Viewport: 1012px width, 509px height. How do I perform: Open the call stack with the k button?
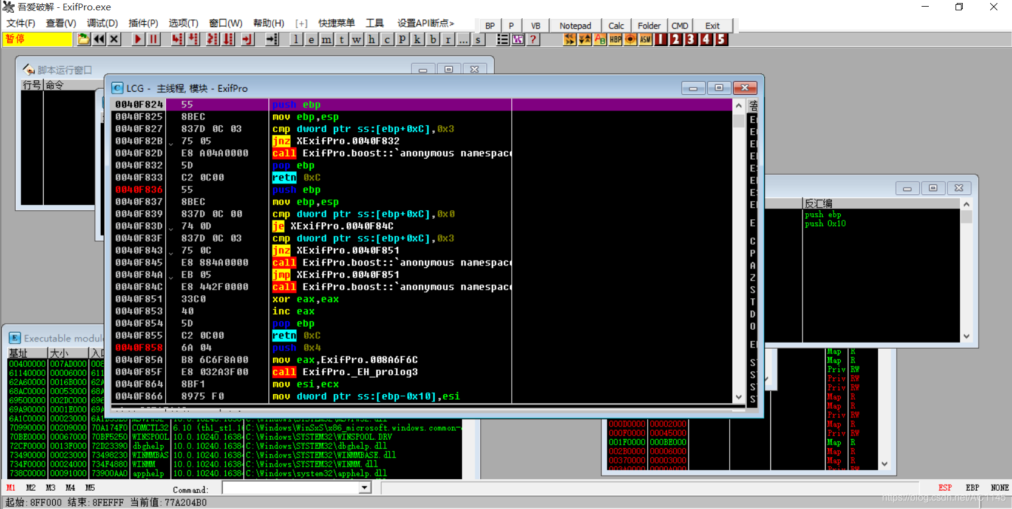click(417, 39)
